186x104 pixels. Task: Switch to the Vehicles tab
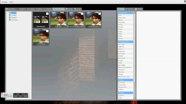pyautogui.click(x=47, y=9)
